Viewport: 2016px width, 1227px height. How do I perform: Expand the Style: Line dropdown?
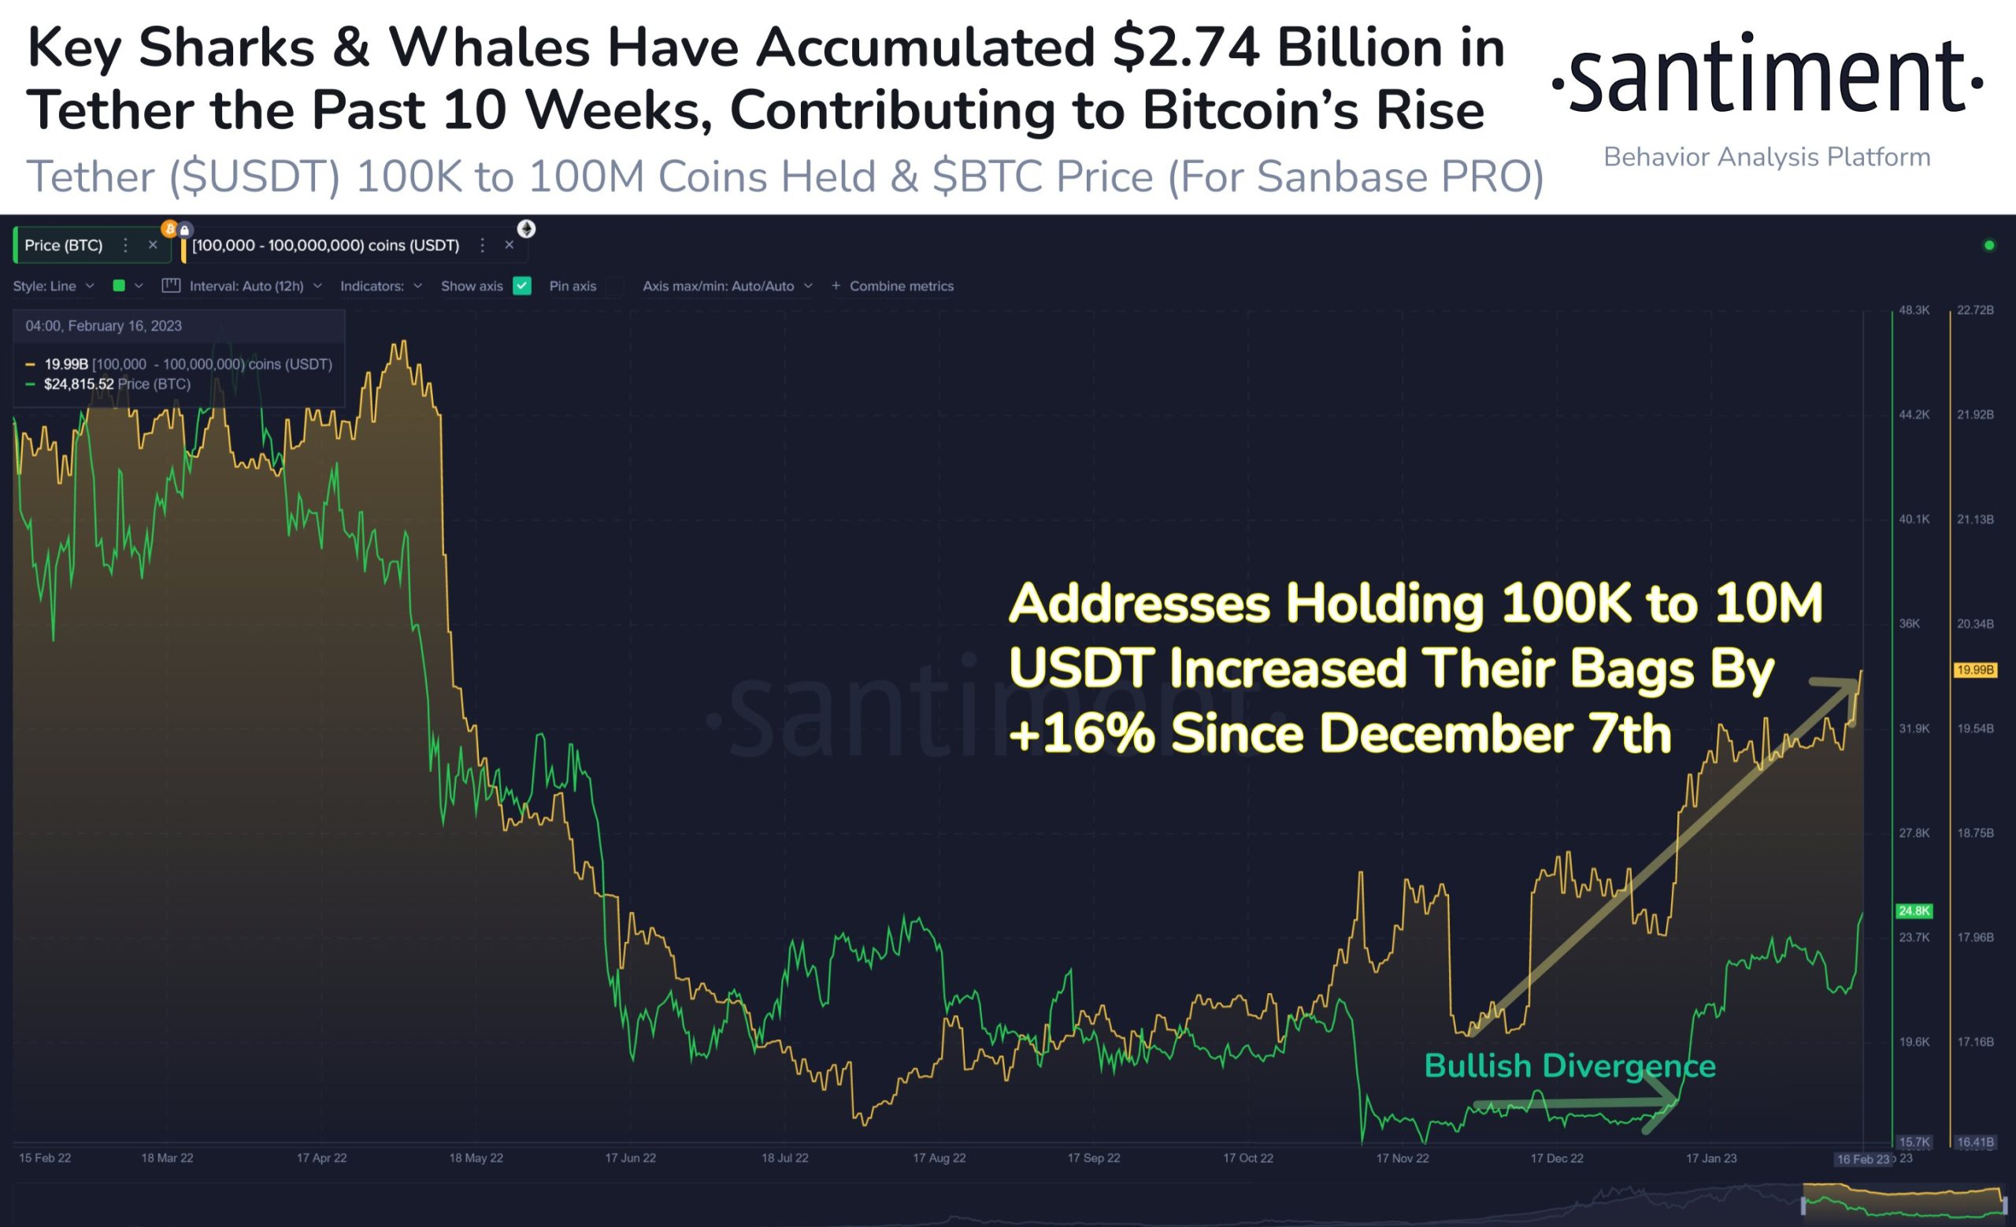click(x=54, y=287)
